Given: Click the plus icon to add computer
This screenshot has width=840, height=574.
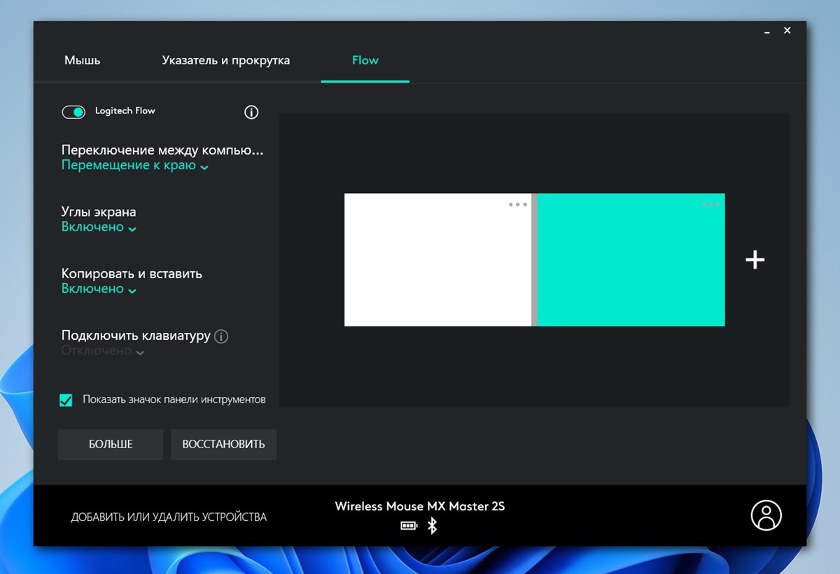Looking at the screenshot, I should click(x=755, y=260).
